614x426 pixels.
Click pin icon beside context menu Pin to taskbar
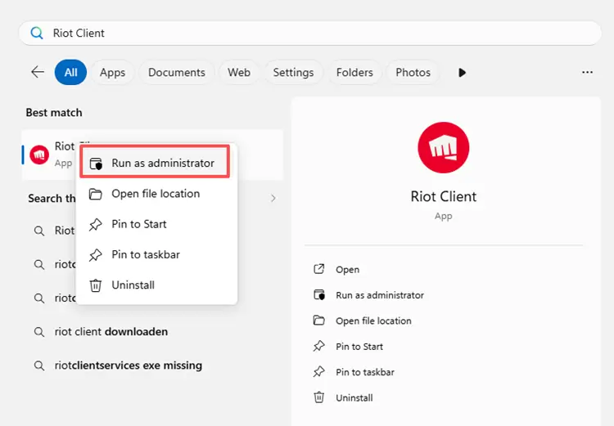coord(96,255)
